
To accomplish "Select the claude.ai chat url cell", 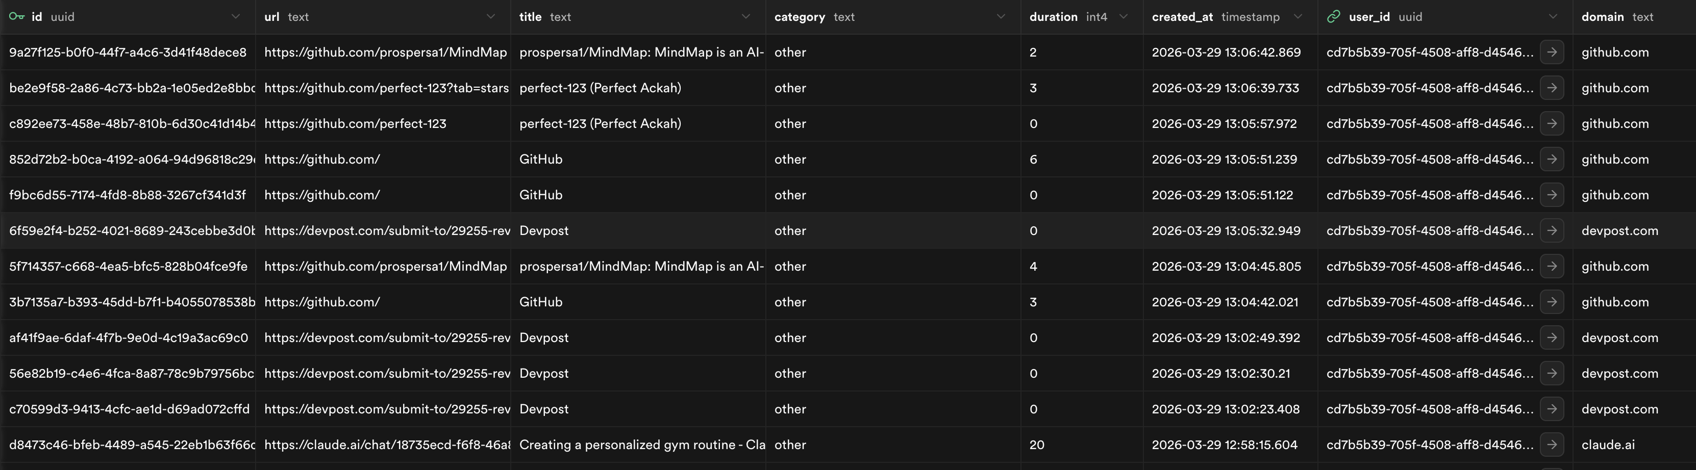I will tap(383, 445).
